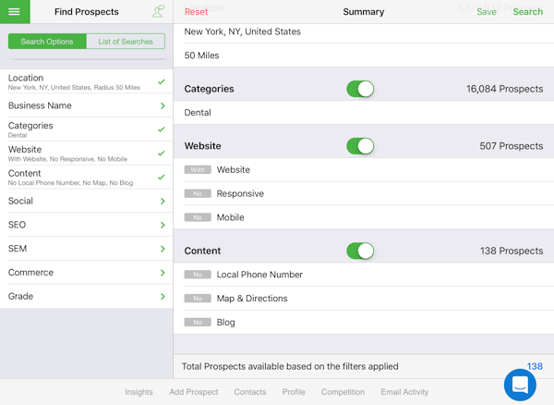Screen dimensions: 554x405
Task: Tap the Mobile label in Website section
Action: pyautogui.click(x=230, y=217)
